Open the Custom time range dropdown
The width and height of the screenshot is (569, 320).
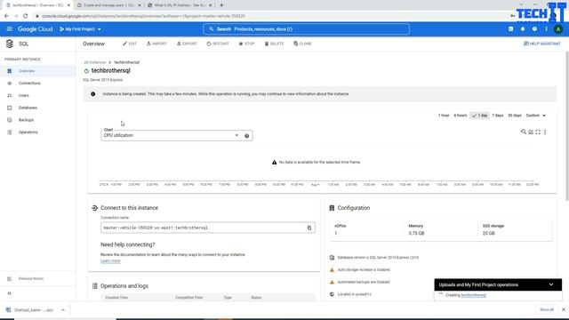pyautogui.click(x=535, y=116)
